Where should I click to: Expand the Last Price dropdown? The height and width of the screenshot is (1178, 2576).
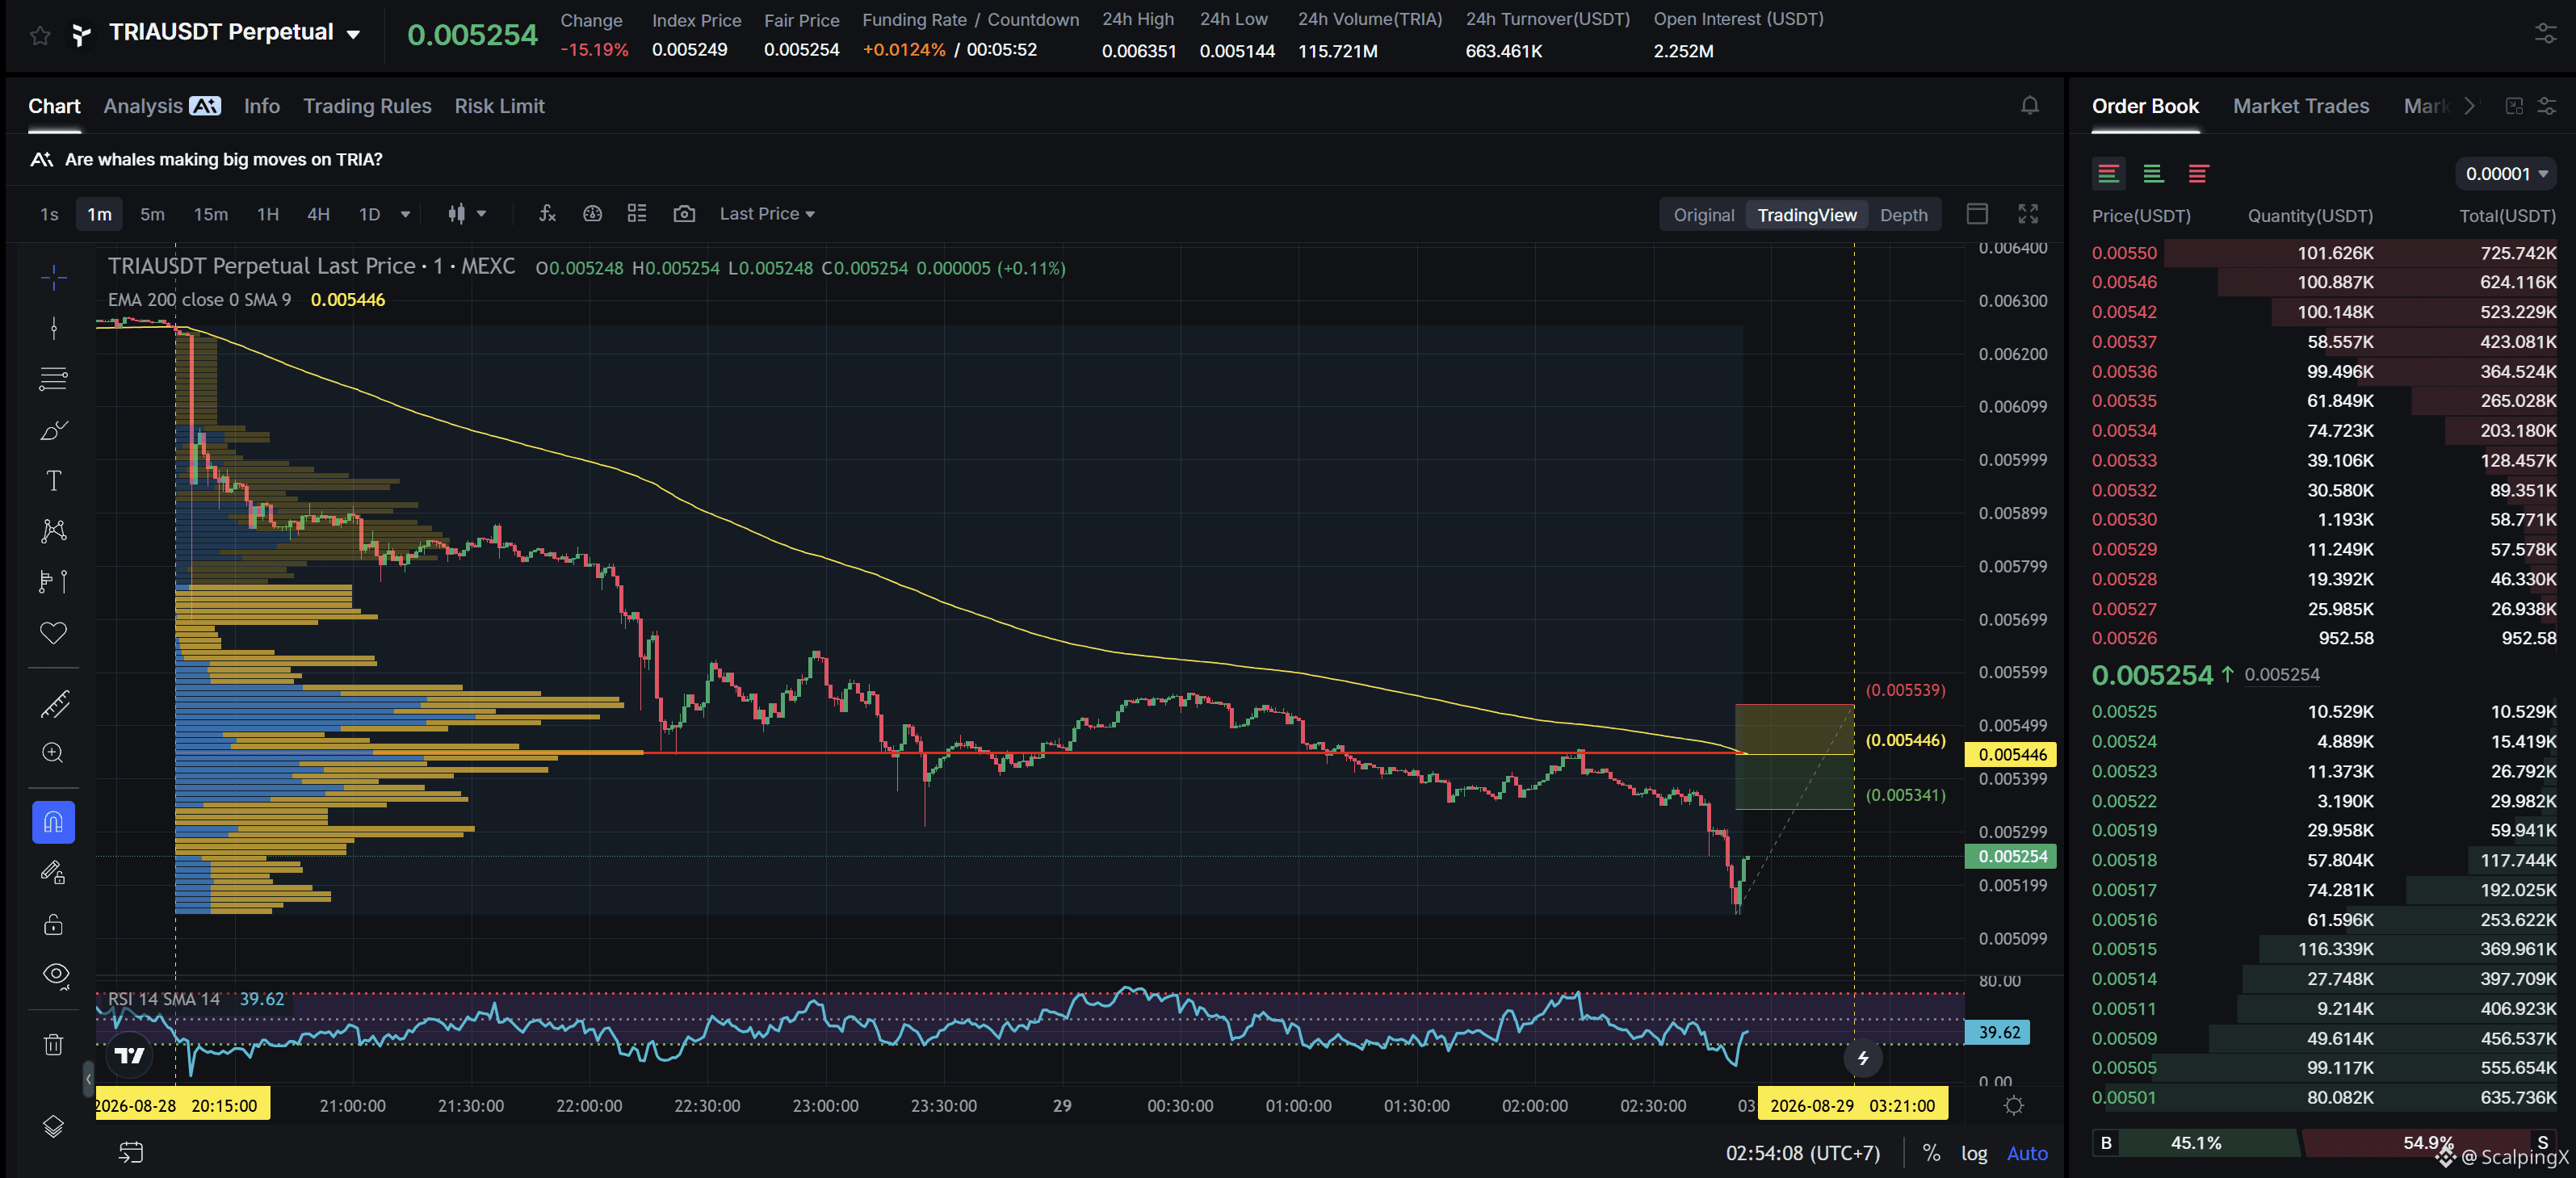767,214
